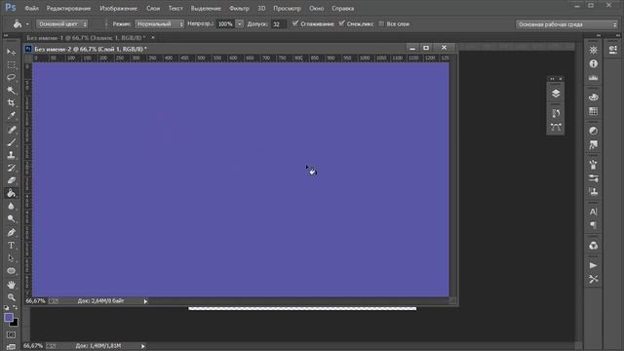
Task: Select the Pen tool
Action: [11, 233]
